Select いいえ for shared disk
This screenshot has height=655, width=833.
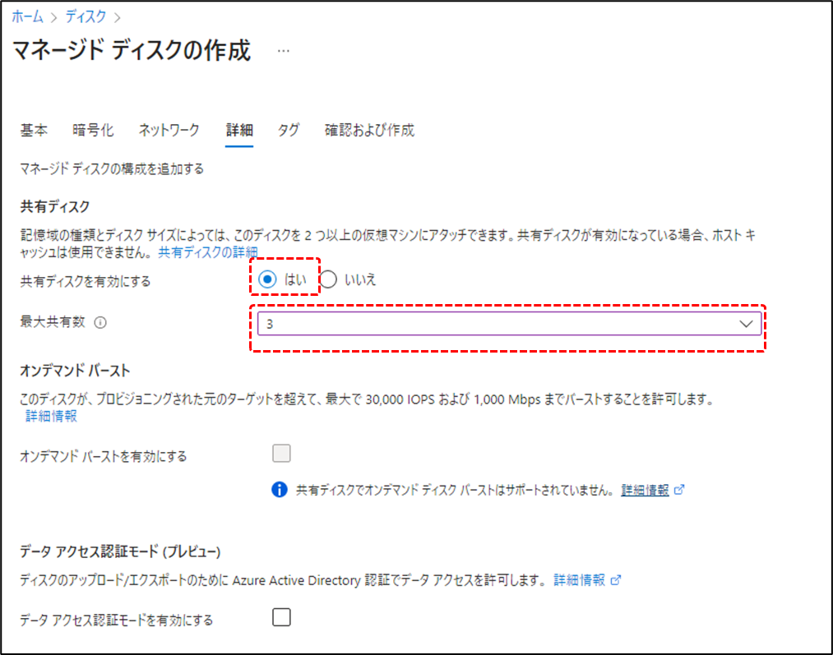(x=328, y=279)
